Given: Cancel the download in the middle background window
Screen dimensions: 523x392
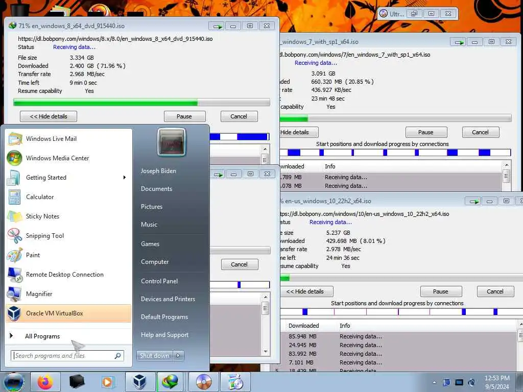Looking at the screenshot, I should coord(240,264).
